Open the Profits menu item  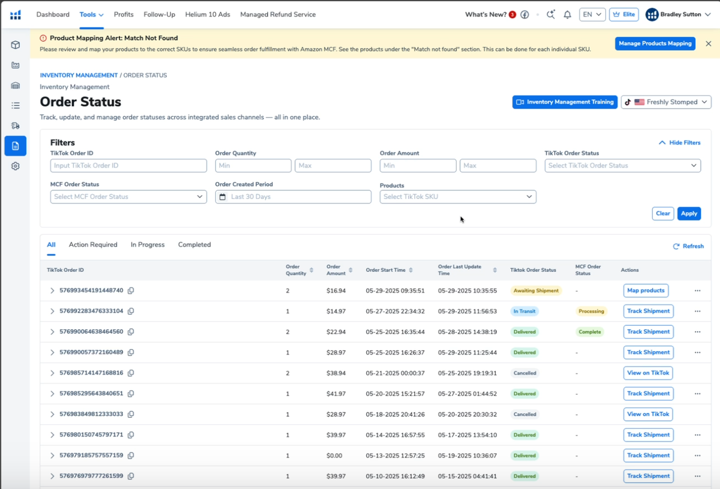123,15
